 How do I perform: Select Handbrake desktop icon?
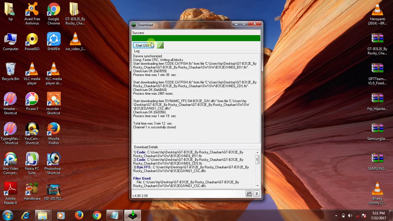(x=32, y=191)
